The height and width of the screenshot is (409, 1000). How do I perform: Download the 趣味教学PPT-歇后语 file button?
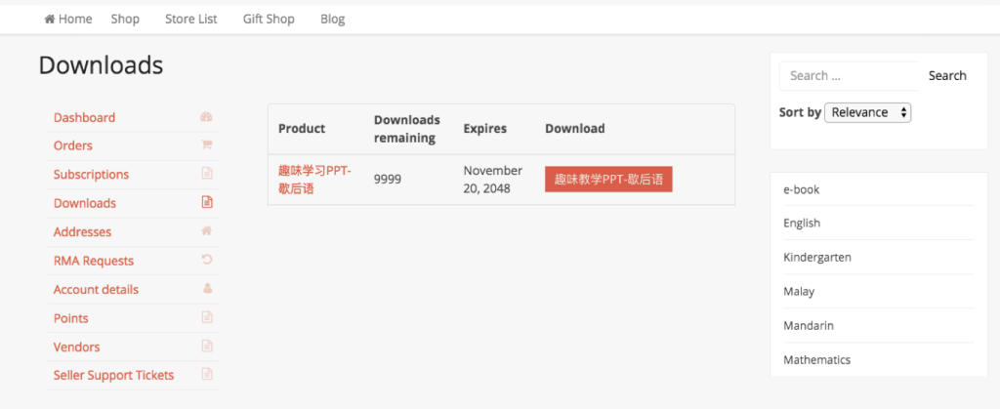point(608,180)
